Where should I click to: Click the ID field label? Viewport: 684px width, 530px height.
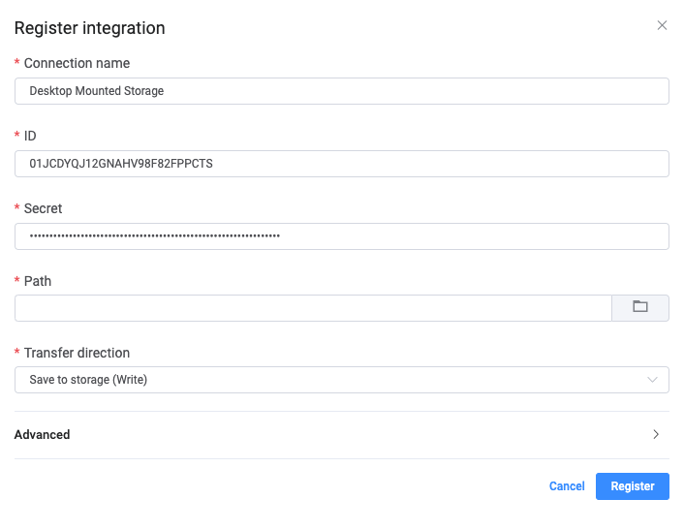click(x=30, y=136)
